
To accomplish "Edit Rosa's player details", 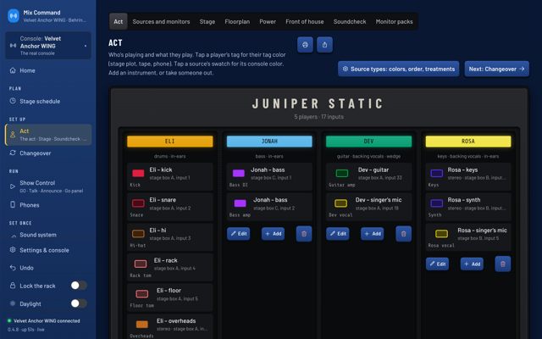I will point(437,264).
